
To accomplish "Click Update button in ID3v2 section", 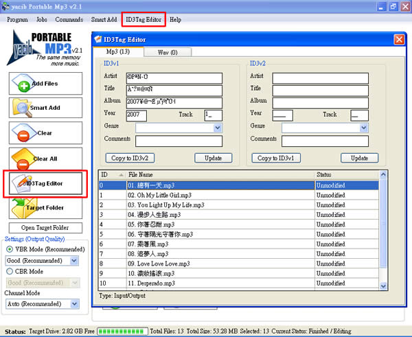I will tap(359, 158).
